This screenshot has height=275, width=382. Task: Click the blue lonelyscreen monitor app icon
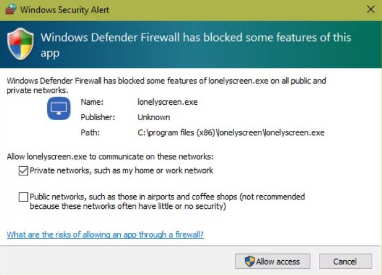click(x=59, y=108)
